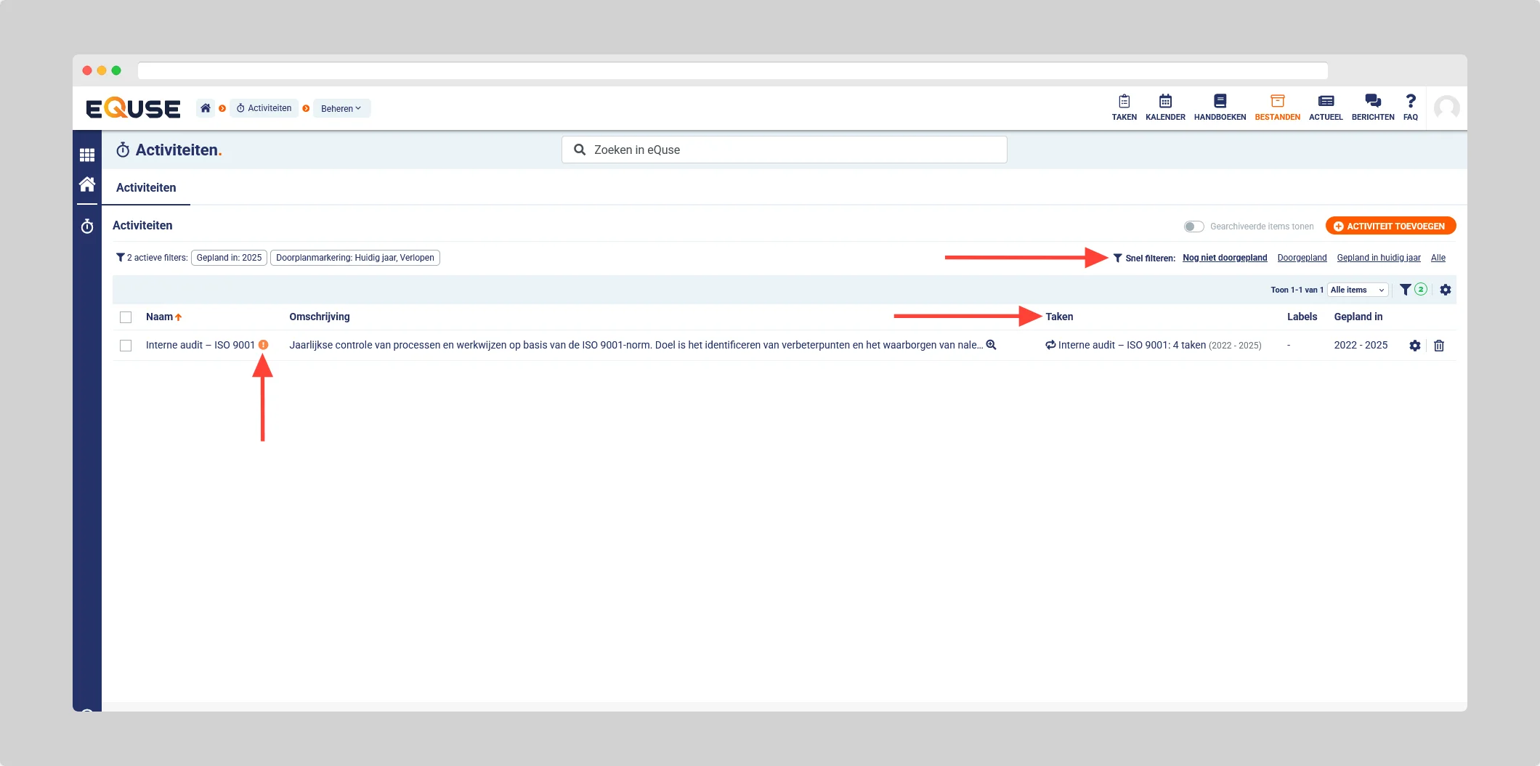Click the Activiteiten breadcrumb item

(x=264, y=108)
